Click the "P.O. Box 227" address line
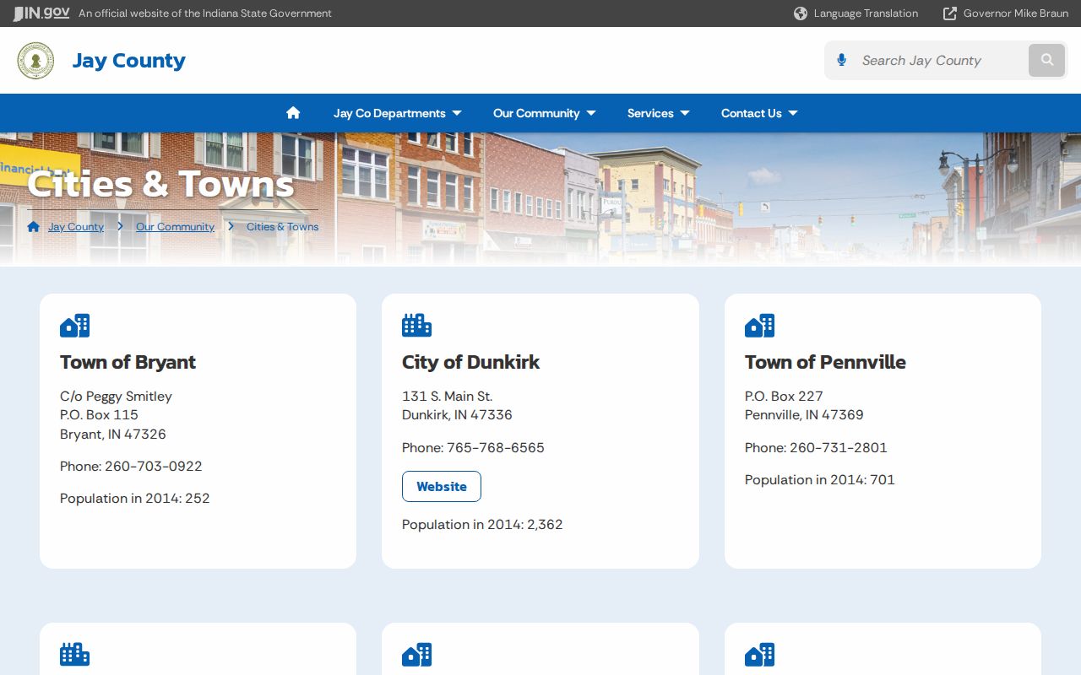The height and width of the screenshot is (675, 1081). point(784,397)
